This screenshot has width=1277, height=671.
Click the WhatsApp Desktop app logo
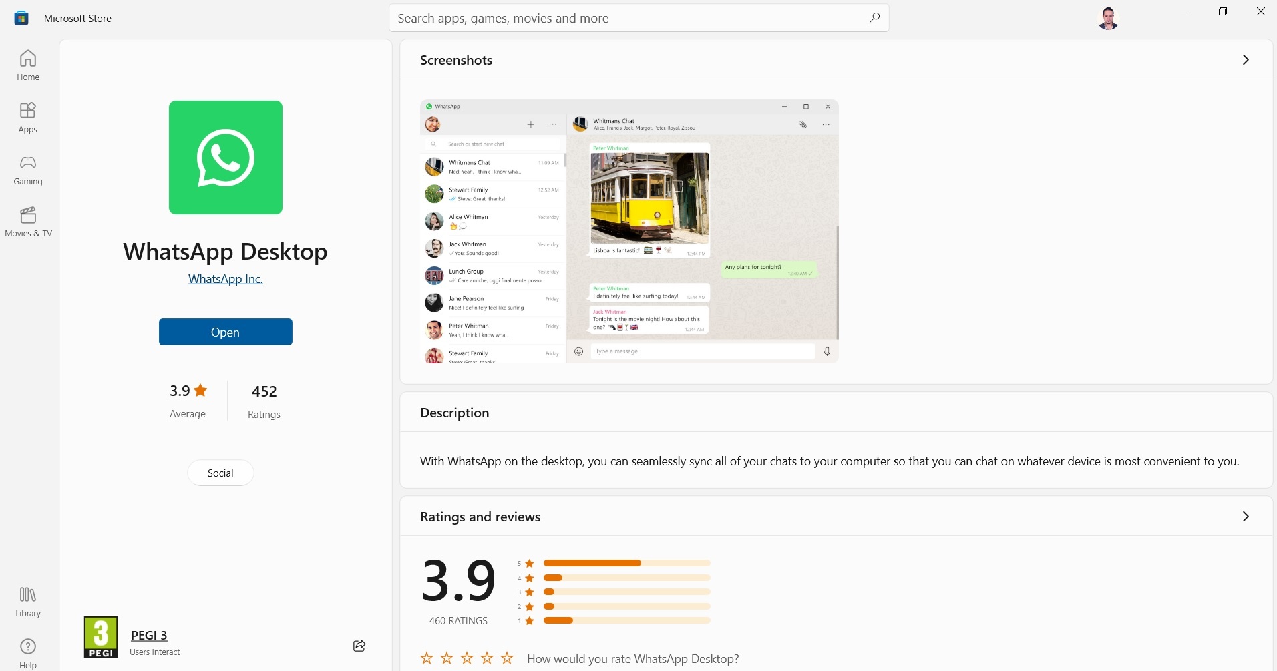pyautogui.click(x=226, y=158)
